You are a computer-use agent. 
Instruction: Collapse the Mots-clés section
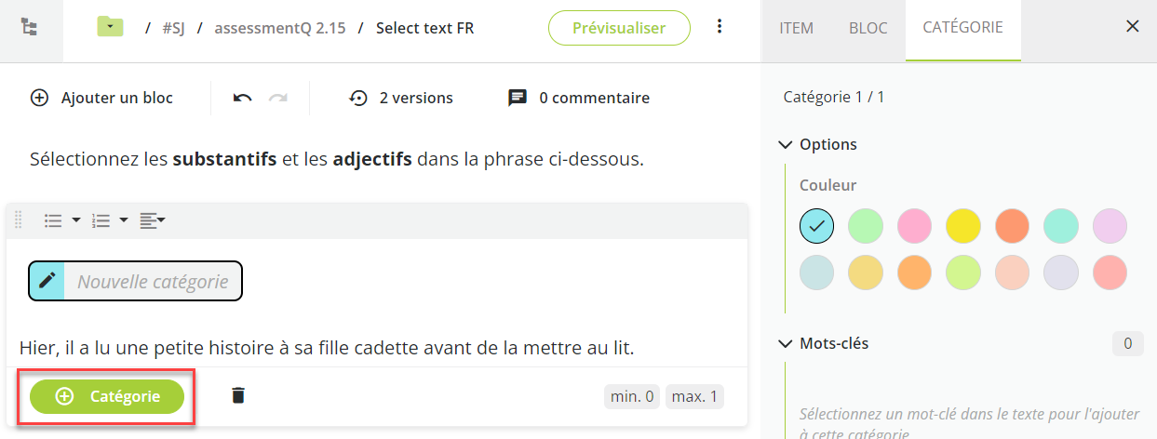(x=784, y=343)
